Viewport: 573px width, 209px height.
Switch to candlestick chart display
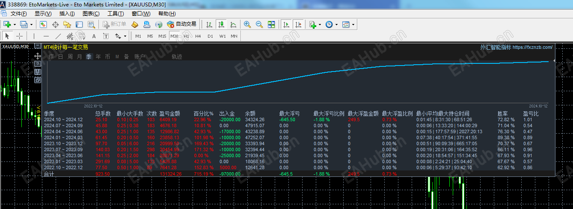221,24
